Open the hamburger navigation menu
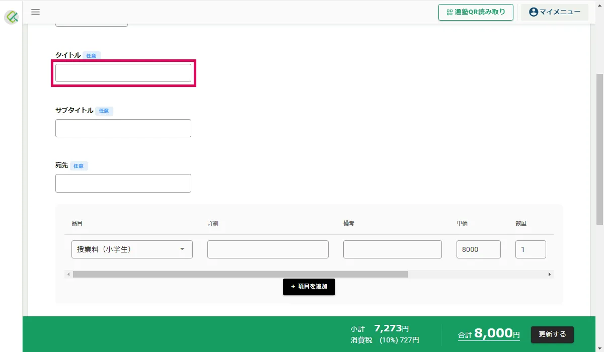The height and width of the screenshot is (352, 604). (x=35, y=12)
